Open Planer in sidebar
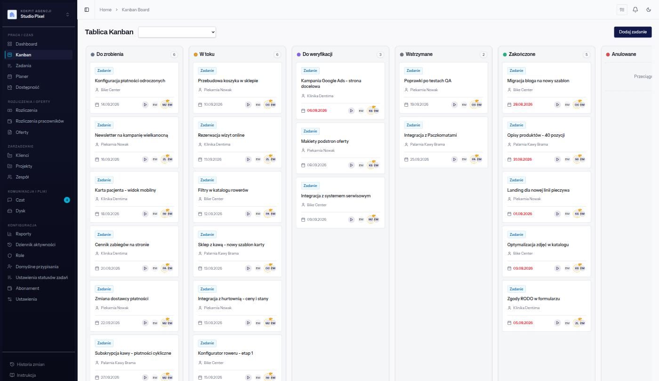 point(39,77)
